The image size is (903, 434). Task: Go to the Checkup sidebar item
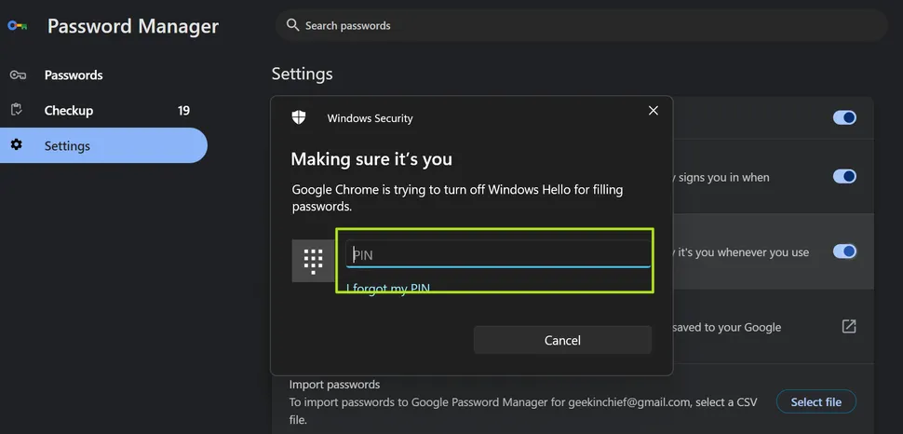coord(69,110)
